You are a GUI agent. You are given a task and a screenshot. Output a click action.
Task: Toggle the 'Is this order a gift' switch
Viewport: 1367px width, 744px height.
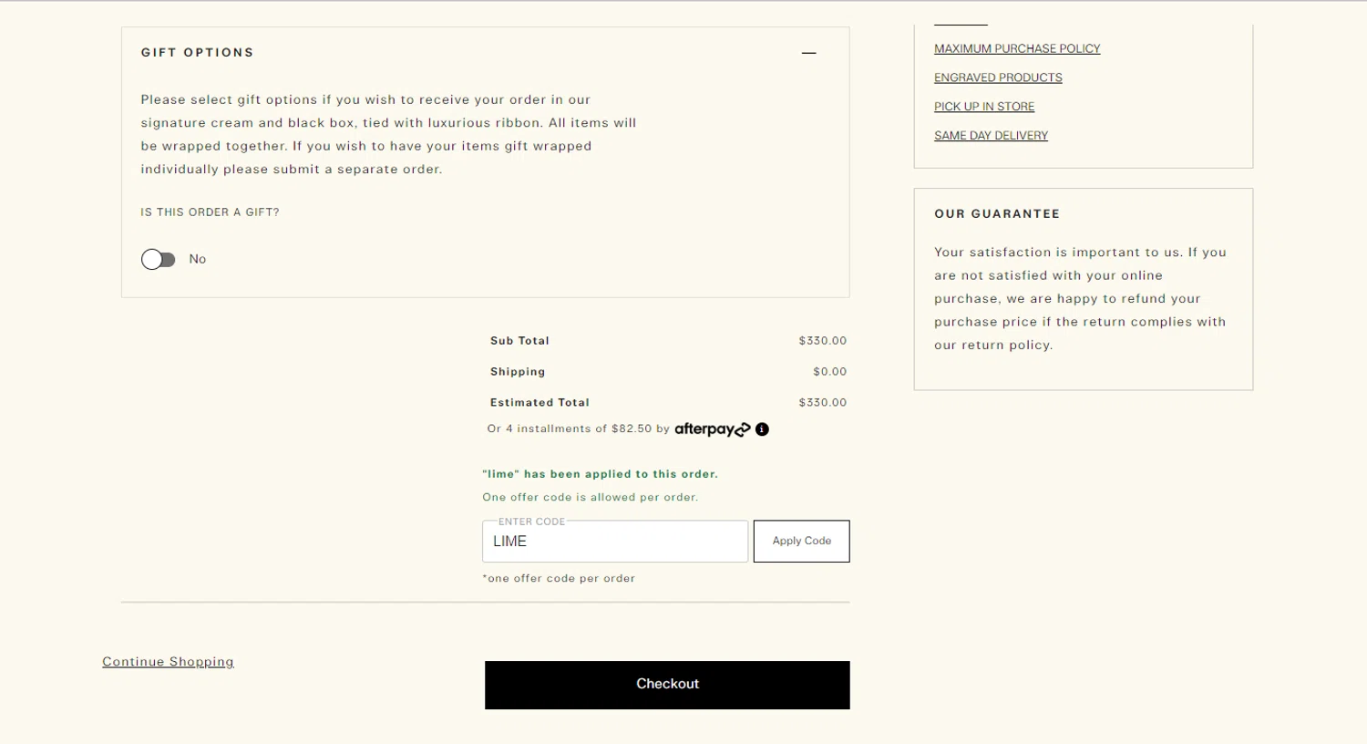(x=159, y=260)
